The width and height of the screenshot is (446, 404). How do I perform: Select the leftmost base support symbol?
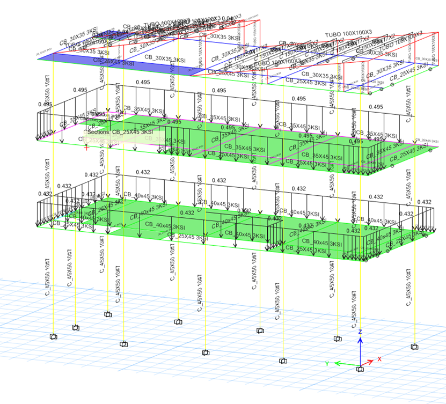tap(54, 337)
